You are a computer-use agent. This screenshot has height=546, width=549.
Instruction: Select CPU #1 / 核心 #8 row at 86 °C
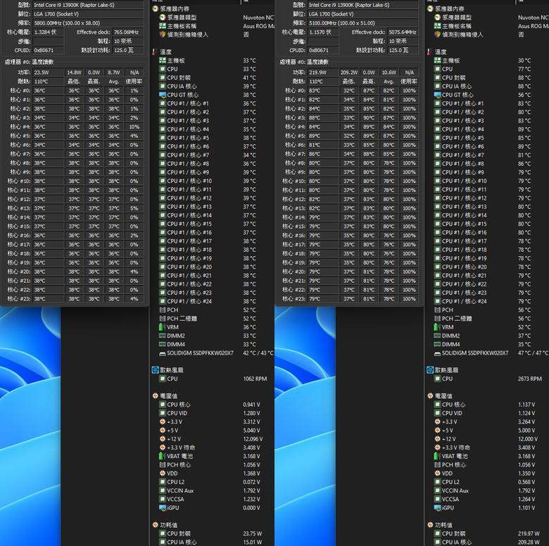[488, 163]
